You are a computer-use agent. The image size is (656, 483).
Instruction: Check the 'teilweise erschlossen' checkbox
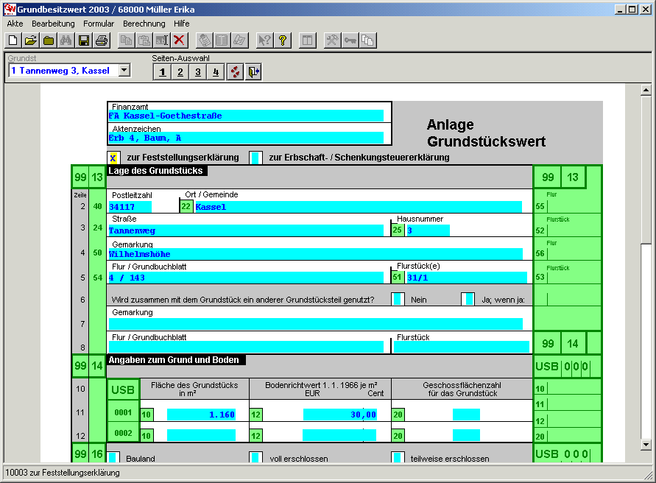coord(398,457)
